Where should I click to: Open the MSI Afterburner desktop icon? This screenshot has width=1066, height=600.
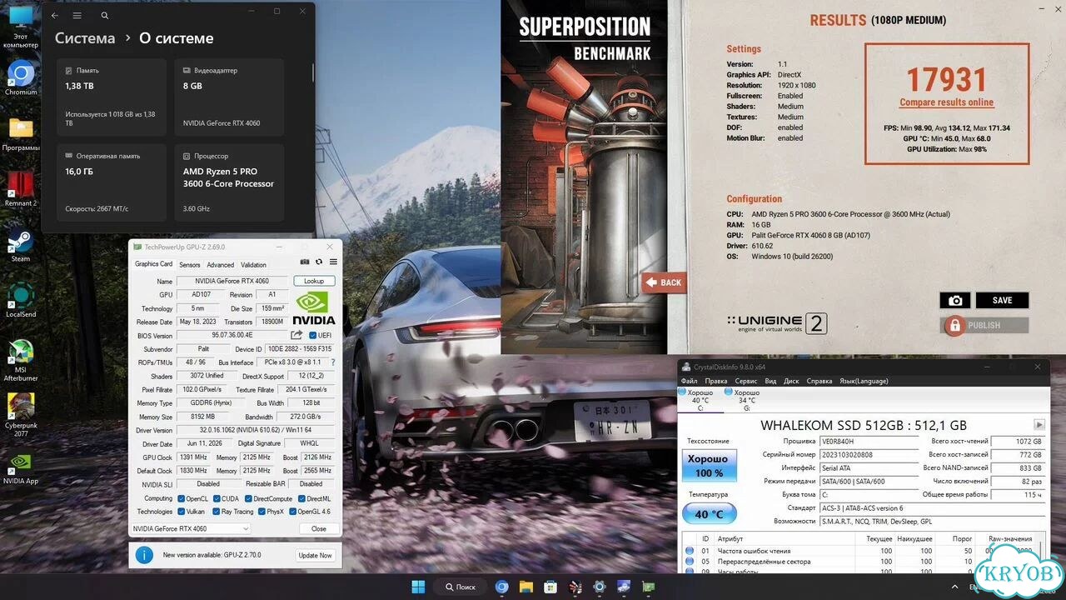click(21, 361)
